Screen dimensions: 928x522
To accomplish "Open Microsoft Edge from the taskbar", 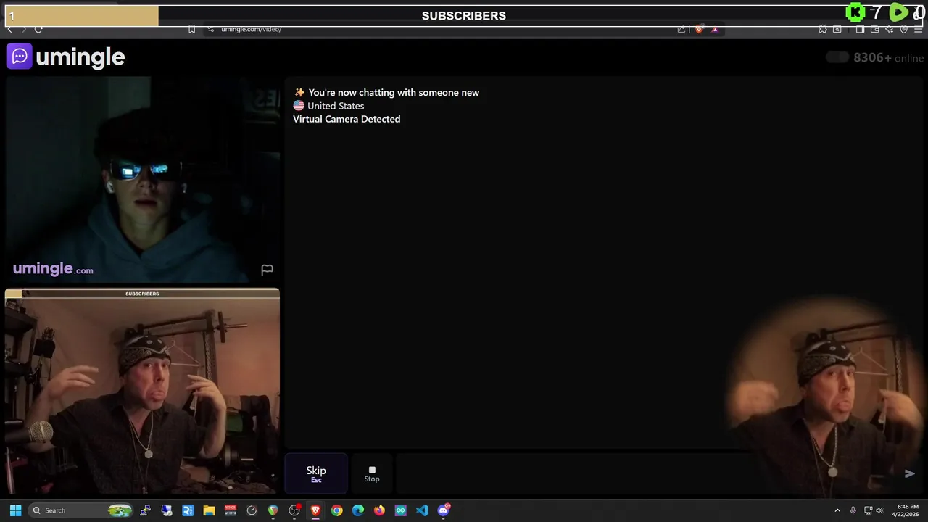I will [358, 510].
